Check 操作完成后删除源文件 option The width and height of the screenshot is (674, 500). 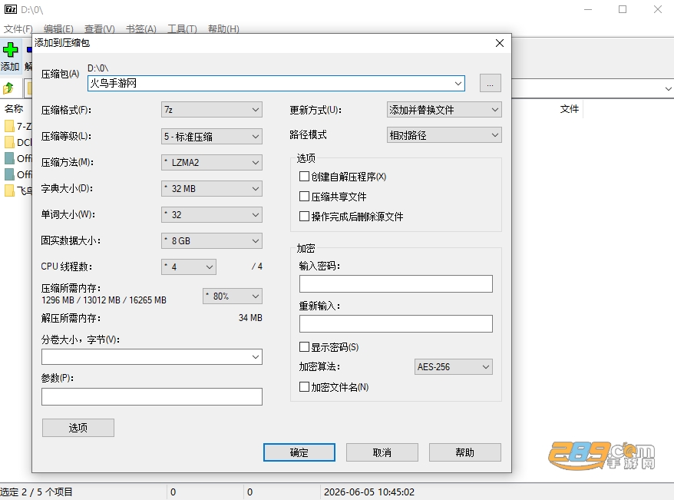[304, 217]
